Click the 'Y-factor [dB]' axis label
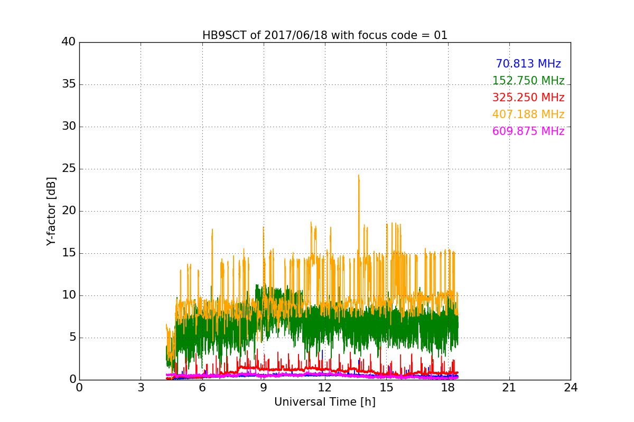 [51, 211]
